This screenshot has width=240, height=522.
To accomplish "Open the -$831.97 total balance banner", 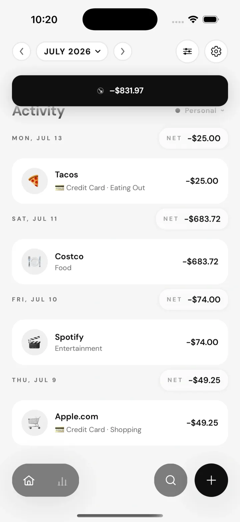I will pos(120,91).
